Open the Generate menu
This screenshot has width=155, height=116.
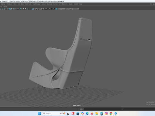(65, 4)
